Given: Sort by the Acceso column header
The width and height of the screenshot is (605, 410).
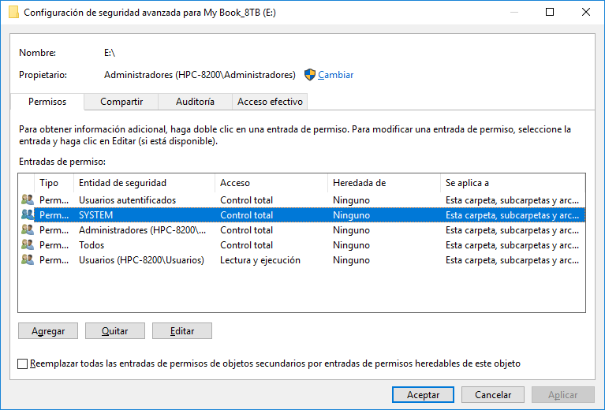Looking at the screenshot, I should [271, 183].
